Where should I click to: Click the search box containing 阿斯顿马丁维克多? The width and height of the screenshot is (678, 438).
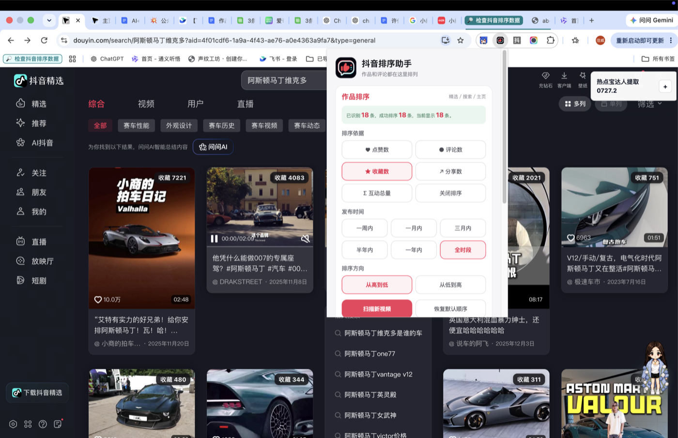click(x=284, y=80)
